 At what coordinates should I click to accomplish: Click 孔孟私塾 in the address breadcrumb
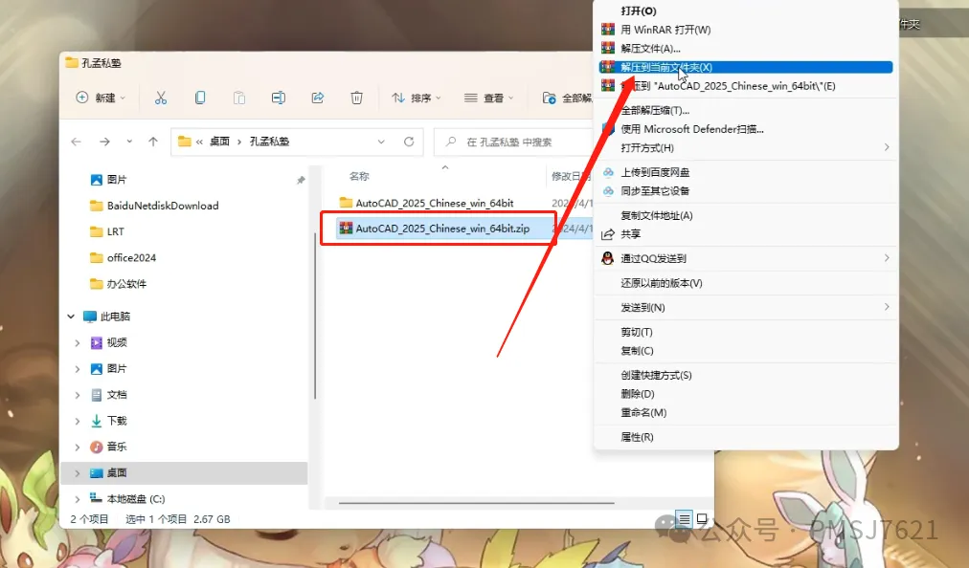269,142
